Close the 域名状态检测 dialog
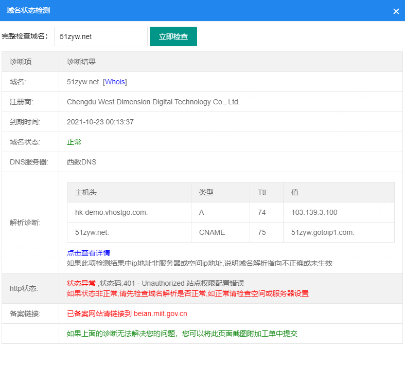Screen dimensions: 405x369 [x=396, y=11]
